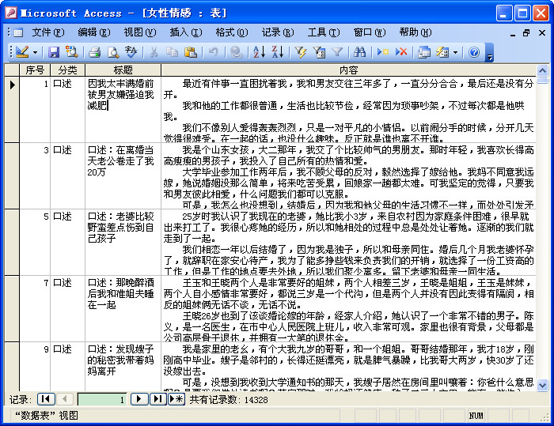This screenshot has width=554, height=426.
Task: Click the Paste clipboard icon
Action: point(191,52)
